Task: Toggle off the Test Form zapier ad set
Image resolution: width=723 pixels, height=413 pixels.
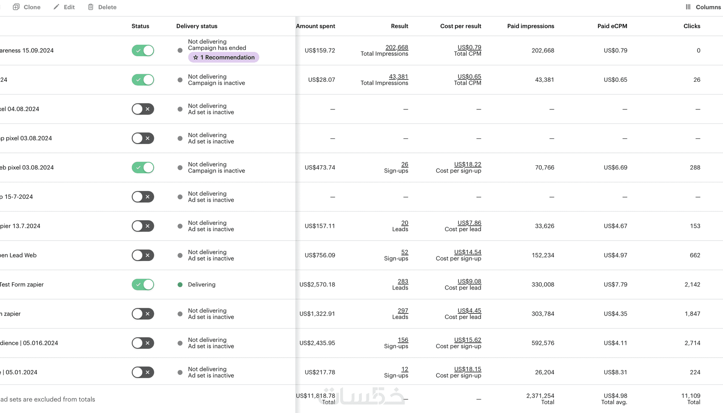Action: pos(143,284)
